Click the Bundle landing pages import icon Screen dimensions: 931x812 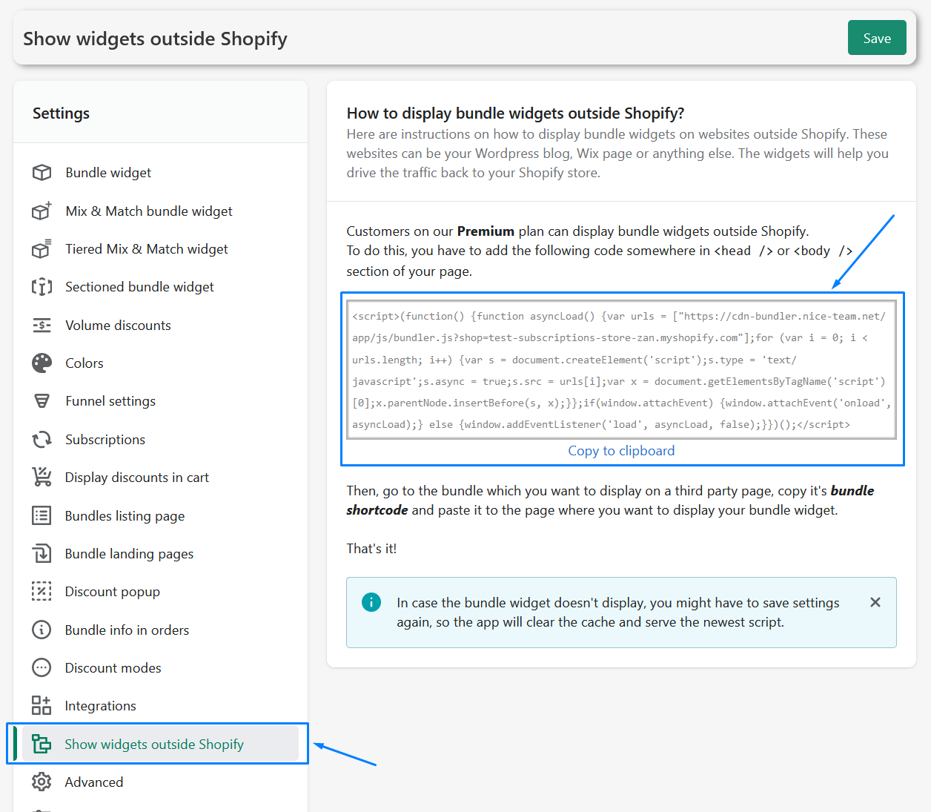tap(42, 553)
